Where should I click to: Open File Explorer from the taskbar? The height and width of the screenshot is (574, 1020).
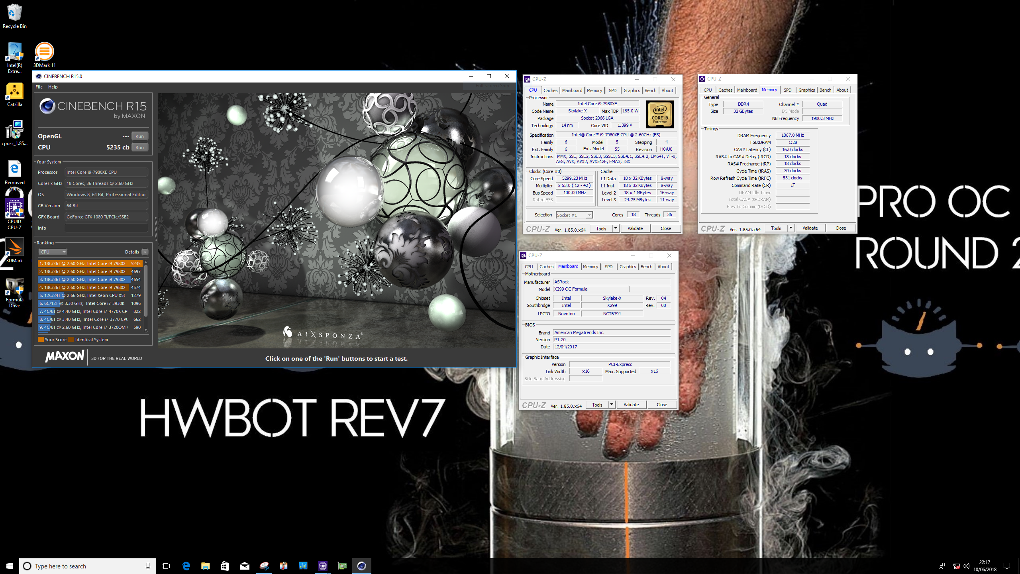205,566
